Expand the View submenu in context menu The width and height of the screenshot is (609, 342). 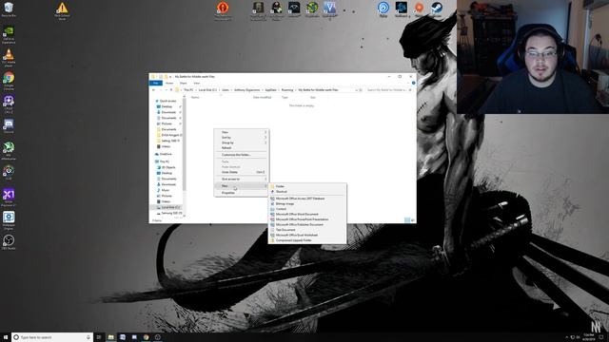pos(241,132)
